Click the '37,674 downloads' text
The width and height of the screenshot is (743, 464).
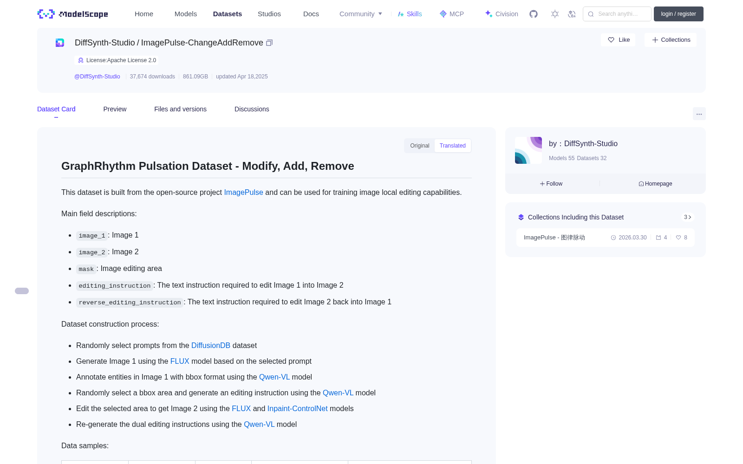[152, 77]
